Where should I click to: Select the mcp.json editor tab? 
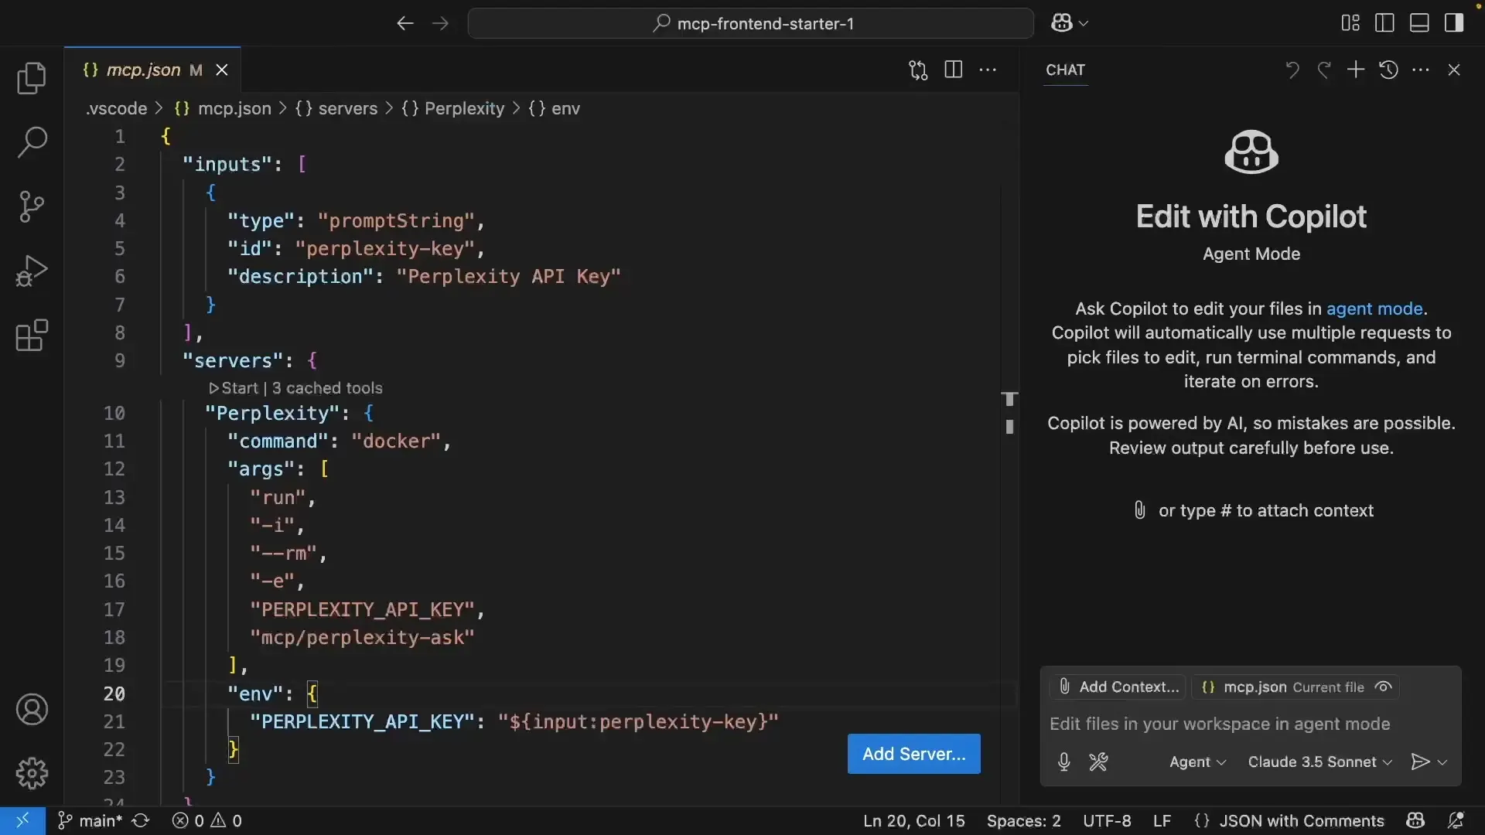coord(152,70)
